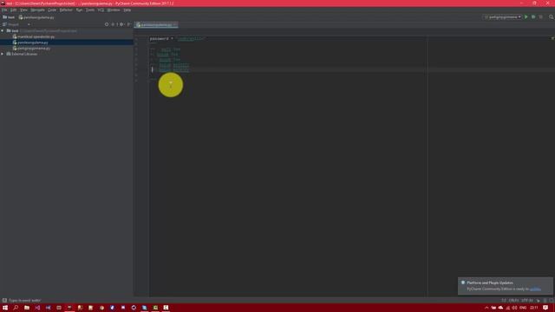The height and width of the screenshot is (312, 555).
Task: Click the CRLF line separator indicator
Action: coord(513,301)
